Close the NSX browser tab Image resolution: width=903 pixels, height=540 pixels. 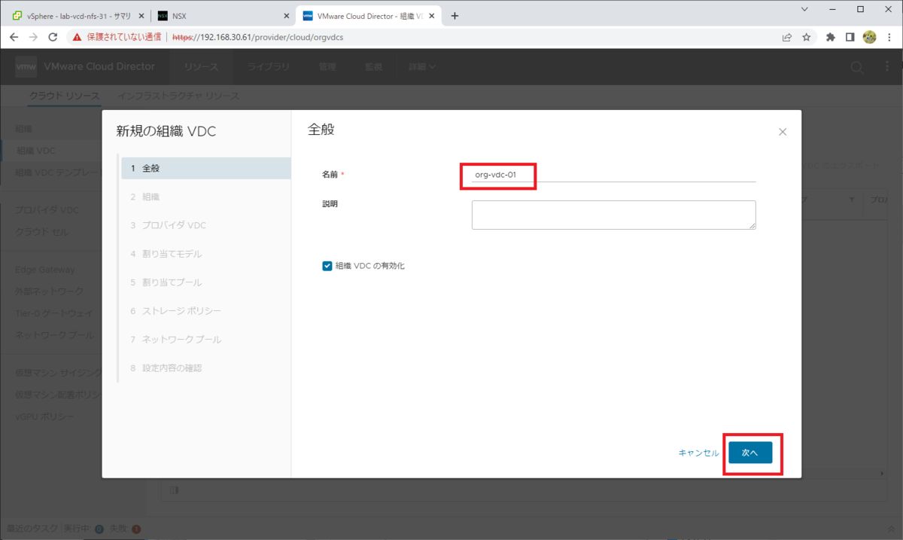tap(286, 16)
